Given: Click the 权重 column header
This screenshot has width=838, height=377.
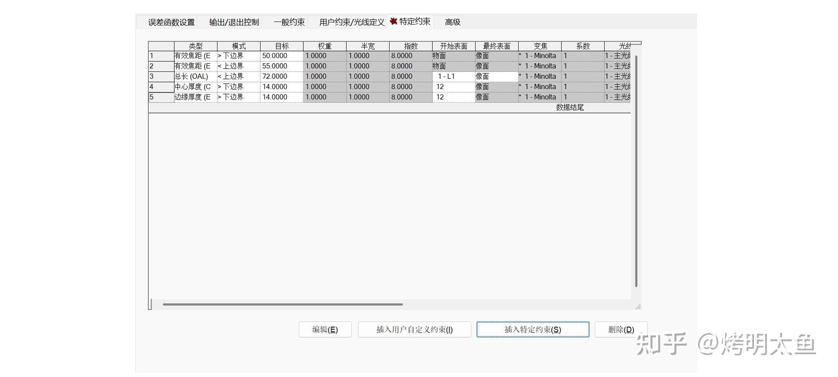Looking at the screenshot, I should (x=324, y=46).
